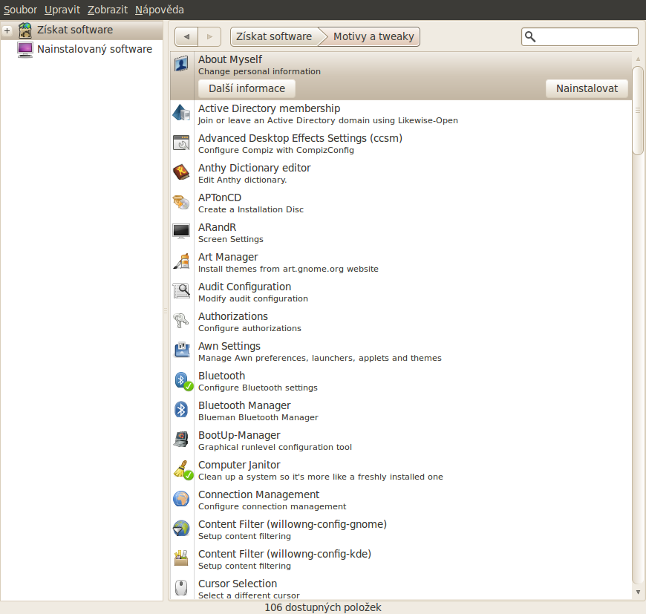The image size is (646, 614).
Task: Open the Soubor menu
Action: pyautogui.click(x=20, y=10)
